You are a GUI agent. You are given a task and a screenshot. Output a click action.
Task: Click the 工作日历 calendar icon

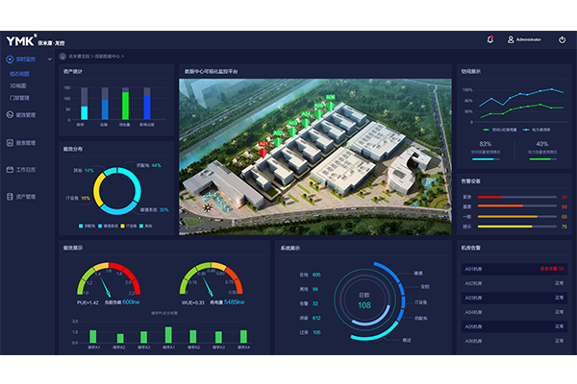point(9,170)
